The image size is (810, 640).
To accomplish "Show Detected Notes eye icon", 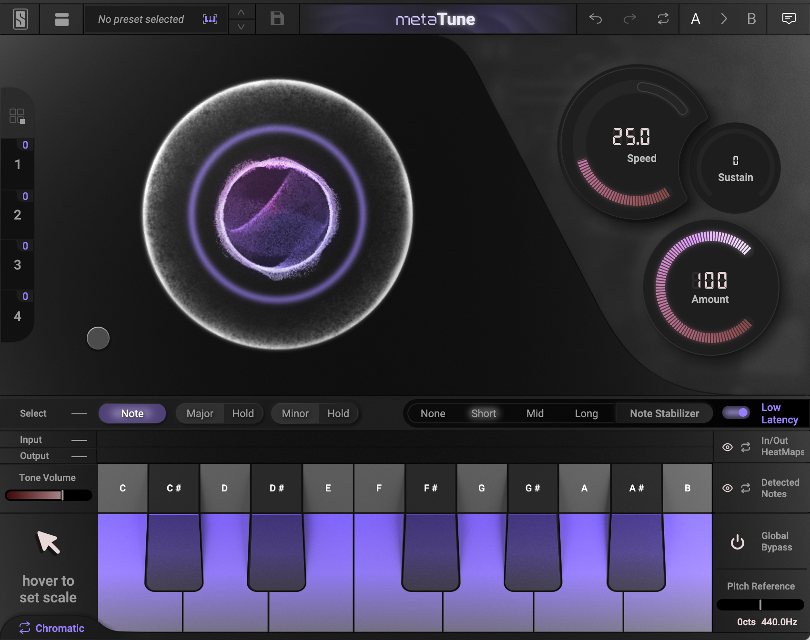I will (x=728, y=488).
